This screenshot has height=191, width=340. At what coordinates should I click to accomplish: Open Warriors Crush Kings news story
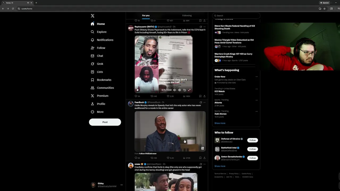point(233,55)
